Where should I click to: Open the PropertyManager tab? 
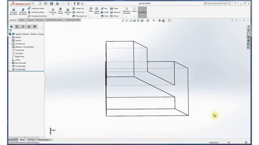(x=17, y=27)
